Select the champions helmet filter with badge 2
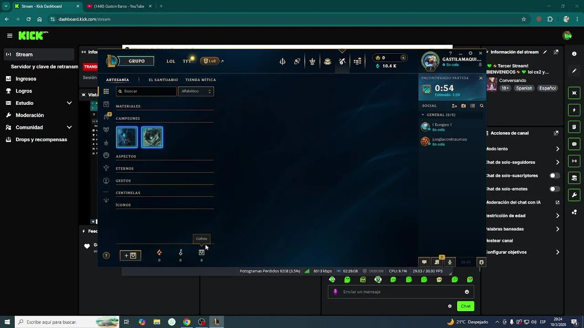The height and width of the screenshot is (328, 584). click(x=106, y=117)
